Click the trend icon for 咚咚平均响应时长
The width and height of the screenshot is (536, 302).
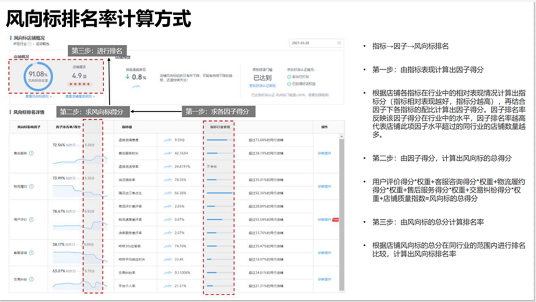(167, 259)
